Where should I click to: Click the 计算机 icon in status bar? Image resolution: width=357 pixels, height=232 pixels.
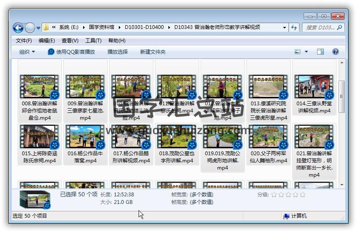pyautogui.click(x=287, y=216)
